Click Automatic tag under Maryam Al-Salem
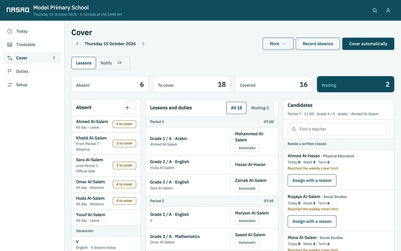 click(x=247, y=221)
